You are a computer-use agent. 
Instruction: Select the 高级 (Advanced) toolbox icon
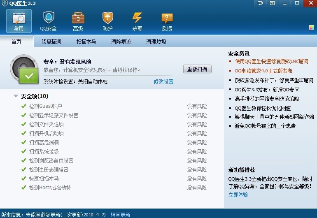click(78, 21)
